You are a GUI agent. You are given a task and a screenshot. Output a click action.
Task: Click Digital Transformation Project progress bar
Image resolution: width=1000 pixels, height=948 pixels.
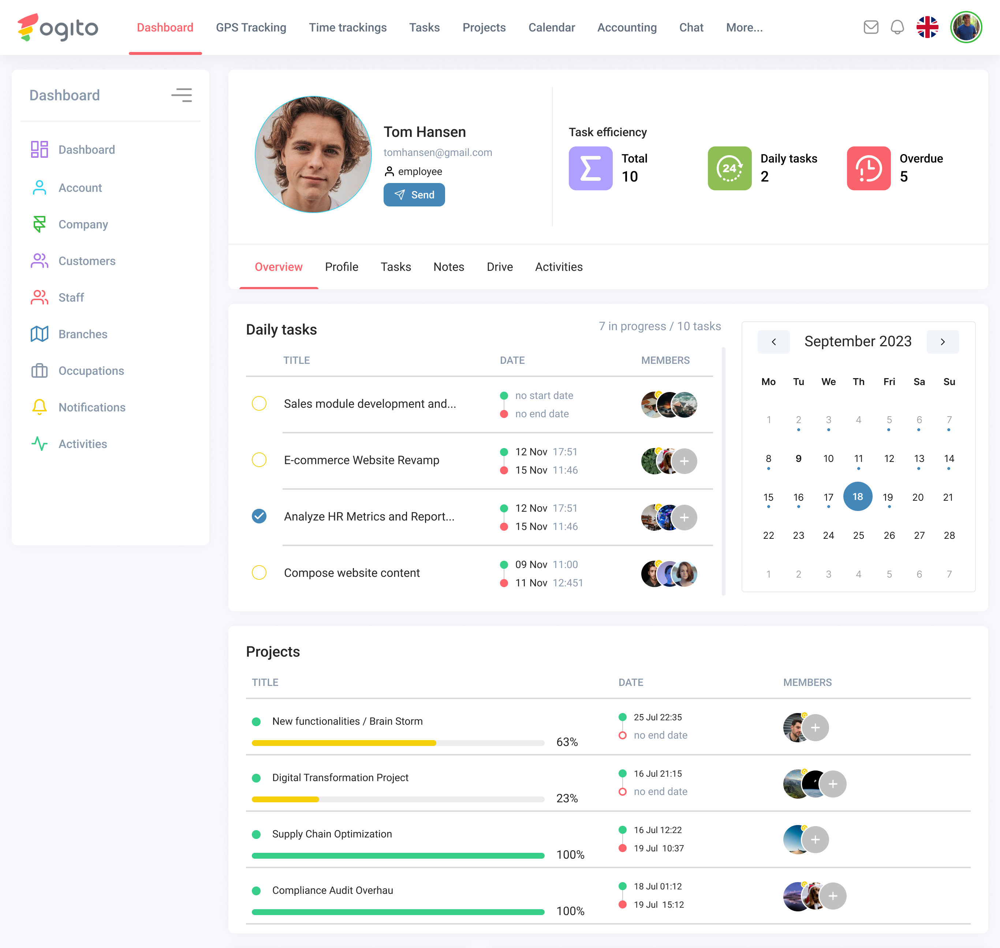click(398, 799)
